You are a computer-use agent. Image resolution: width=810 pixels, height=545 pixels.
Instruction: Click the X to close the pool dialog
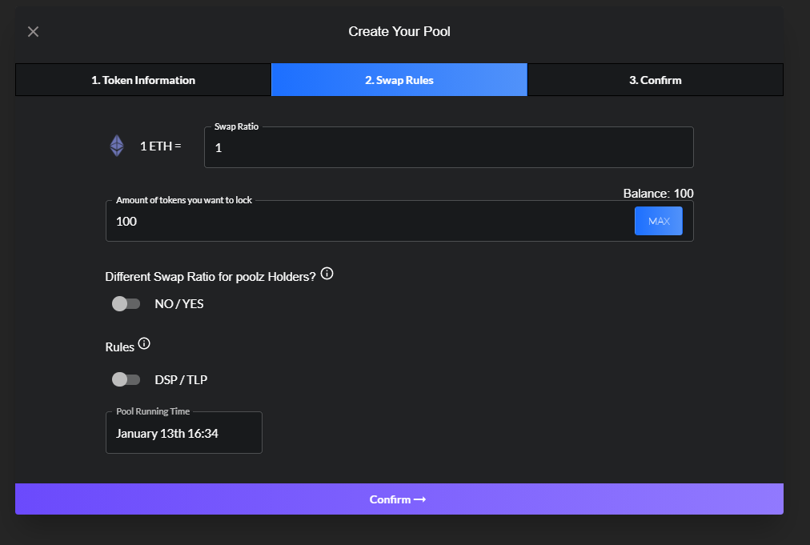pos(33,31)
